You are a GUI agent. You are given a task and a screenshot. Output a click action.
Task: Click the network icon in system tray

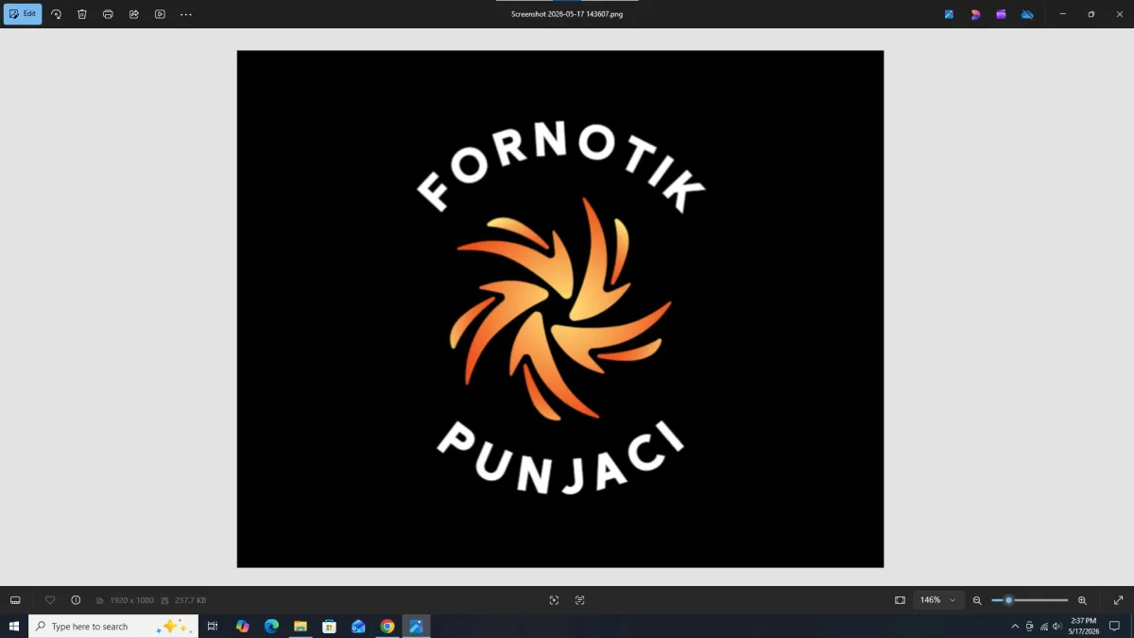pos(1043,627)
